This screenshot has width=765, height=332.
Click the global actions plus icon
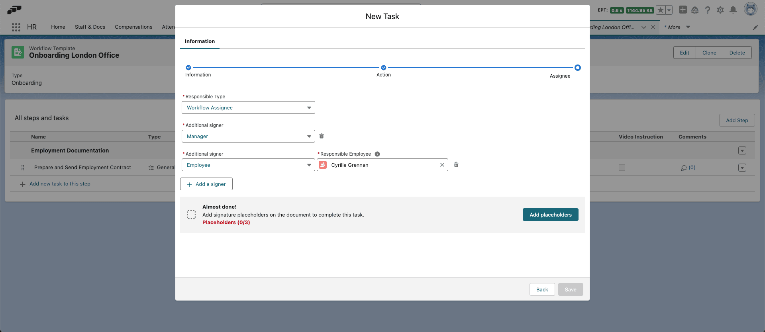(683, 10)
